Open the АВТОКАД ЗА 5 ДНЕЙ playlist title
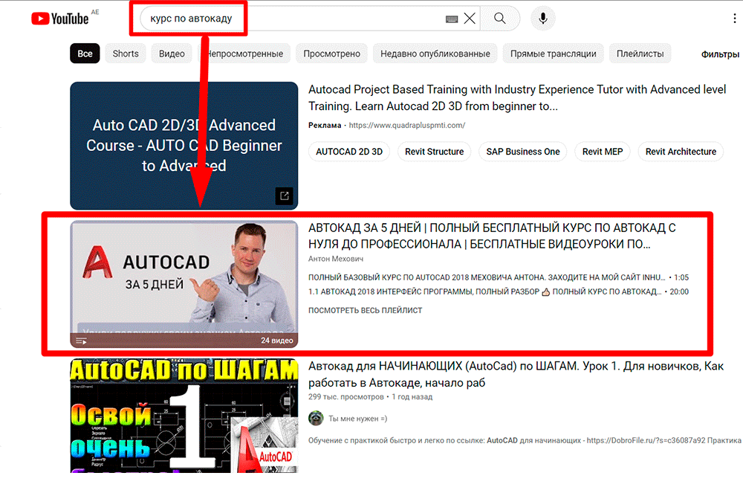The width and height of the screenshot is (743, 496). (492, 236)
